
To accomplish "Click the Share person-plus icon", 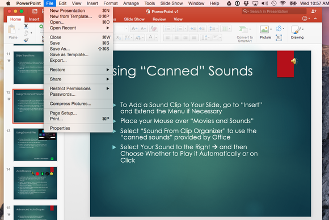I will tap(314, 11).
